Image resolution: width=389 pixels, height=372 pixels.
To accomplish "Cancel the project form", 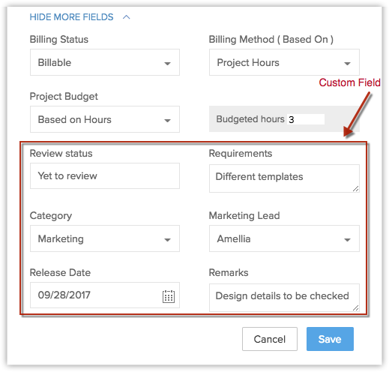I will point(270,339).
